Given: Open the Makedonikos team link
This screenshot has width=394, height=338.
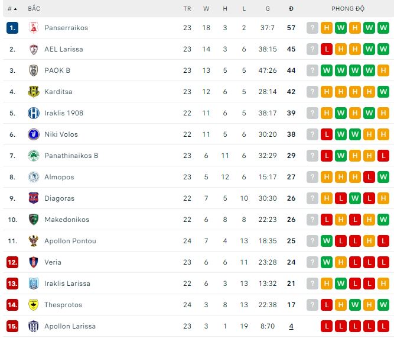Looking at the screenshot, I should (67, 220).
